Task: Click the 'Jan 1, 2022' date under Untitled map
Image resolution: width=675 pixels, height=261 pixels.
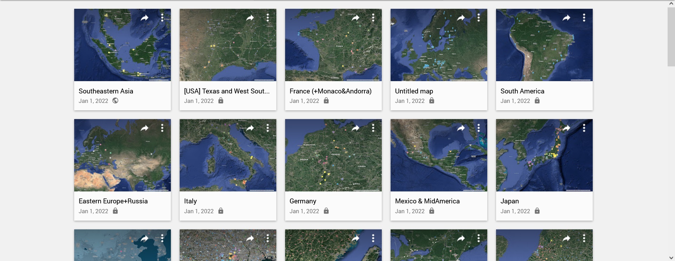Action: pyautogui.click(x=410, y=101)
